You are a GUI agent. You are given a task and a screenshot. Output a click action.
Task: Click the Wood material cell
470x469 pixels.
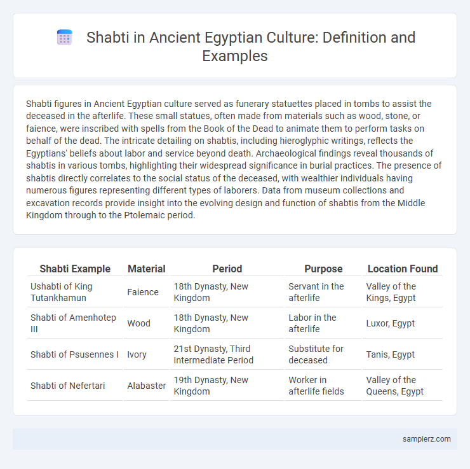pos(146,323)
